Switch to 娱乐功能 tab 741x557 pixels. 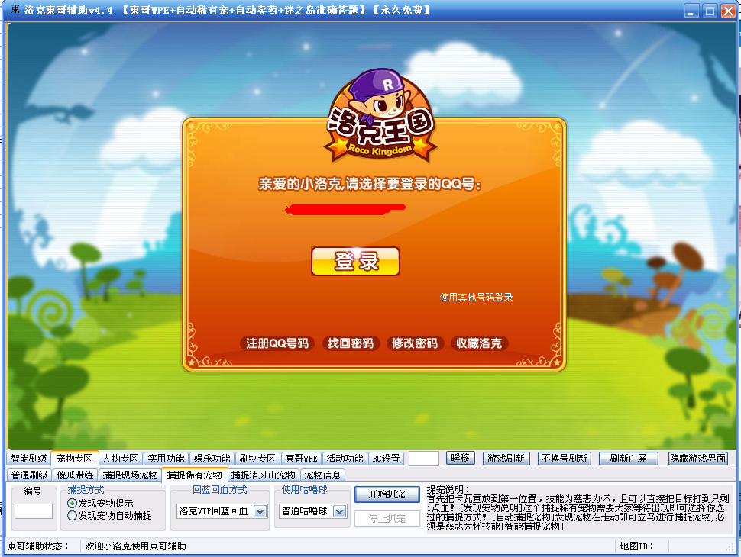coord(212,459)
